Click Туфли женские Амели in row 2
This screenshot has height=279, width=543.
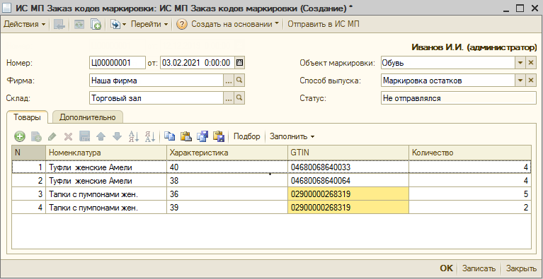tap(106, 181)
